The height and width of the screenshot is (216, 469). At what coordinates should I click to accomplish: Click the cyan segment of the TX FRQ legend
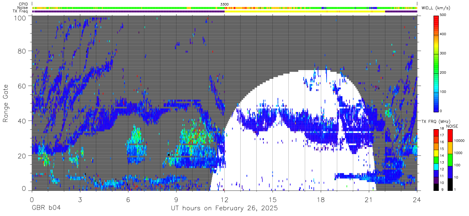tap(436, 167)
